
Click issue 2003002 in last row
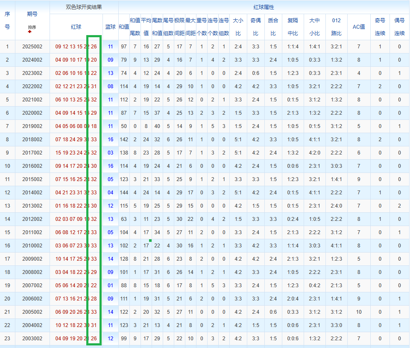point(32,339)
